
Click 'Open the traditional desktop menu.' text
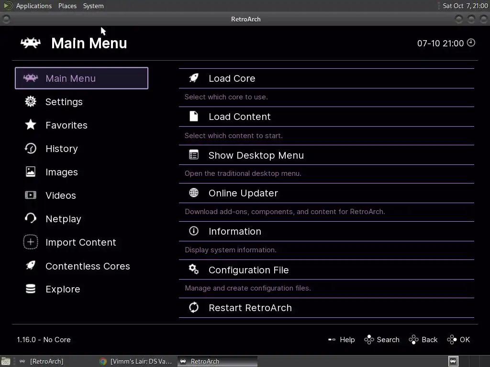coord(243,173)
